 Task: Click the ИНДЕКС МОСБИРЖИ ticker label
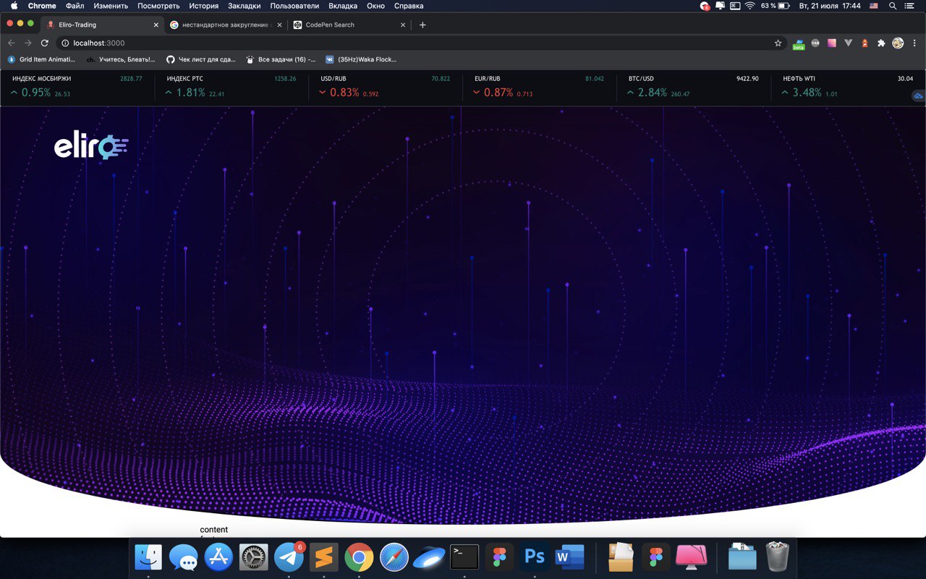[42, 78]
